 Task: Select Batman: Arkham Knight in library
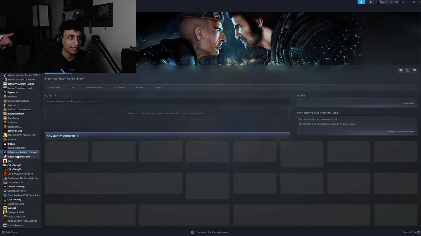click(21, 88)
